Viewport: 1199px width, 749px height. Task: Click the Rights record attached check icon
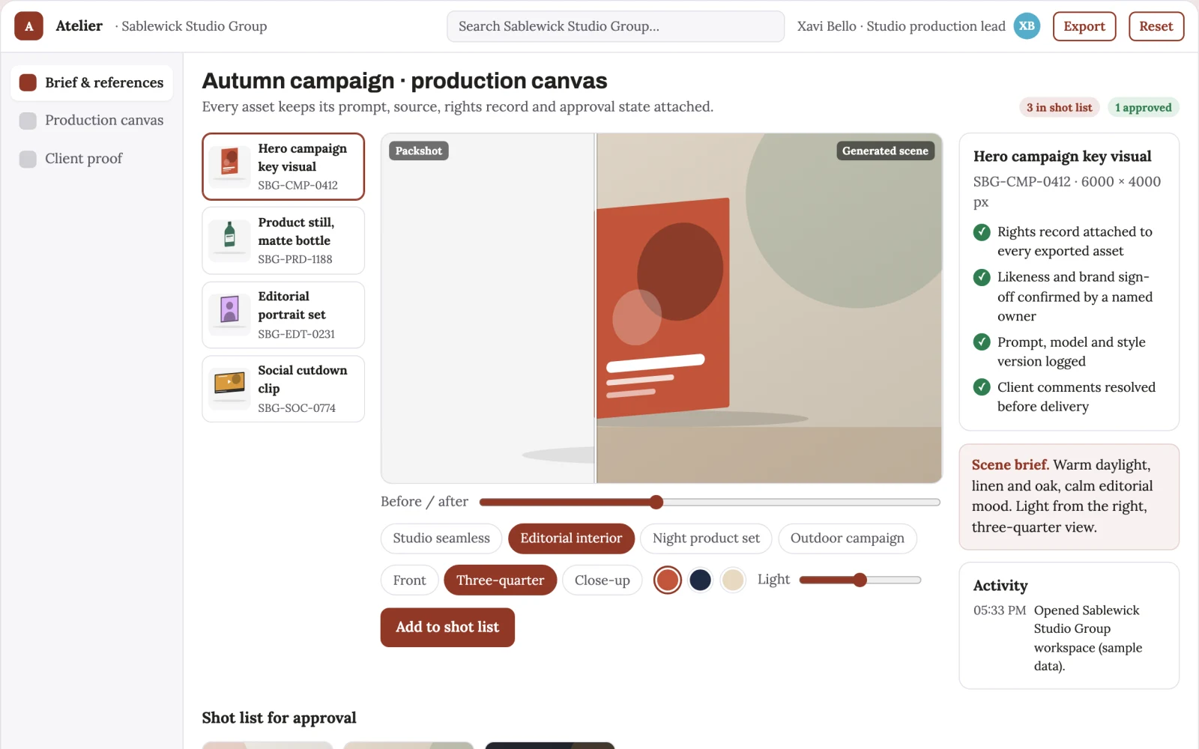(x=982, y=232)
